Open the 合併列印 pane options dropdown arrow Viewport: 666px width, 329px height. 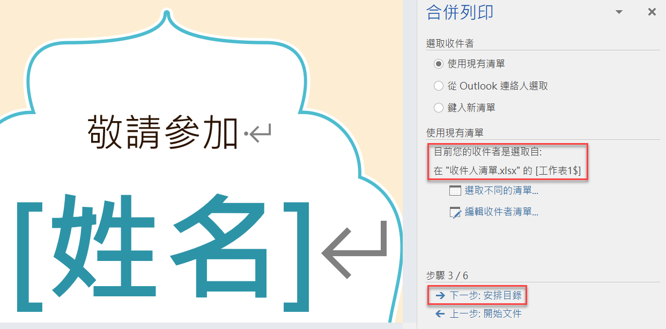tap(619, 12)
